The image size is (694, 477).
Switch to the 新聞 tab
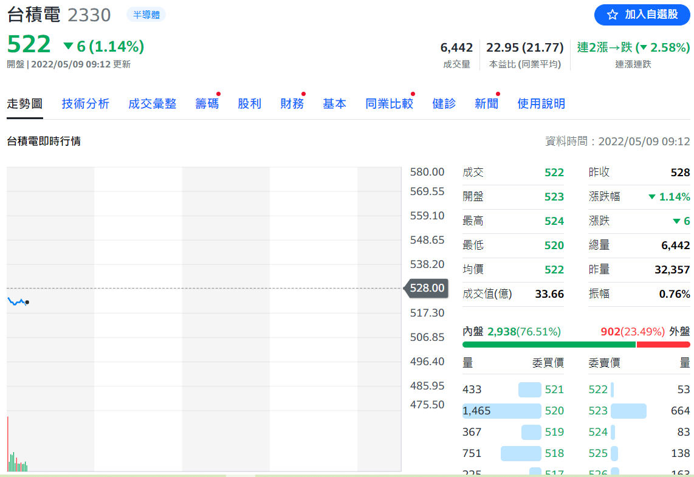[x=486, y=104]
